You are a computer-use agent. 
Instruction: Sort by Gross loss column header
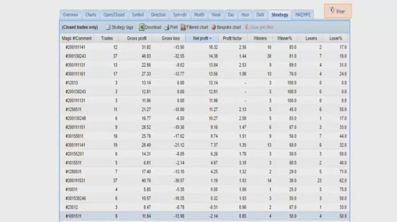tap(170, 38)
